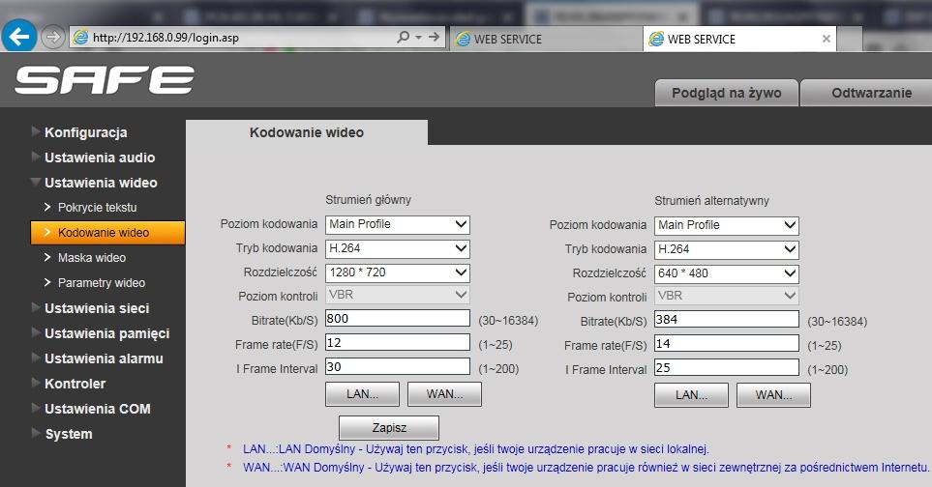Click the Zapisz save button

(389, 428)
